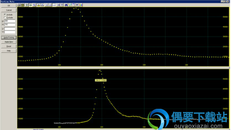Click the Apply Existing button
The image size is (231, 130).
click(x=9, y=37)
